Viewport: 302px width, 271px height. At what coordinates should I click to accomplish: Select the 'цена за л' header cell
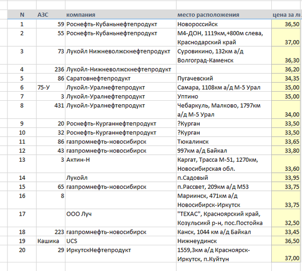pos(287,15)
